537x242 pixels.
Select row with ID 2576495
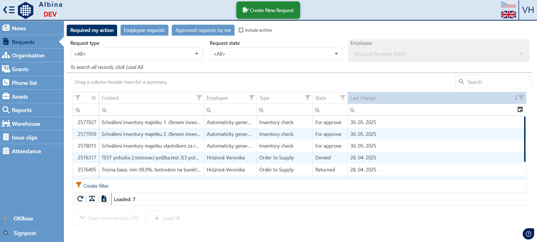click(x=298, y=170)
